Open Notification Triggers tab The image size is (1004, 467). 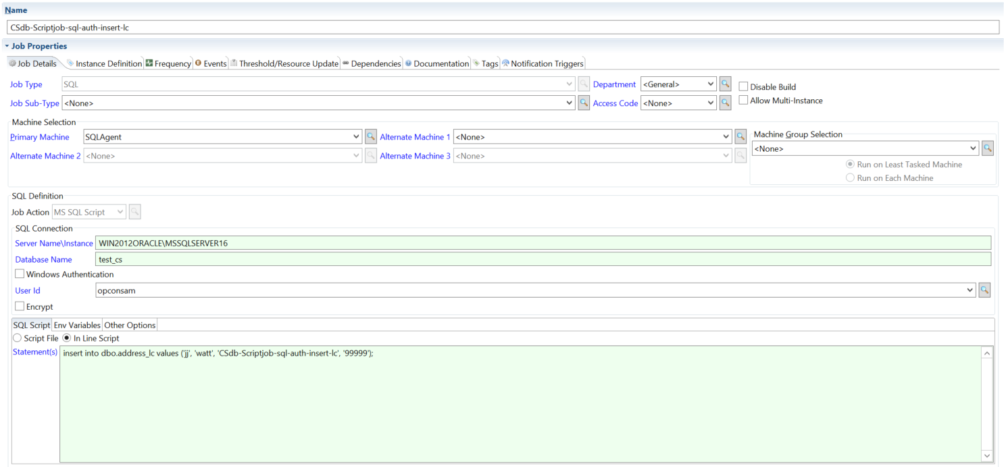[543, 63]
